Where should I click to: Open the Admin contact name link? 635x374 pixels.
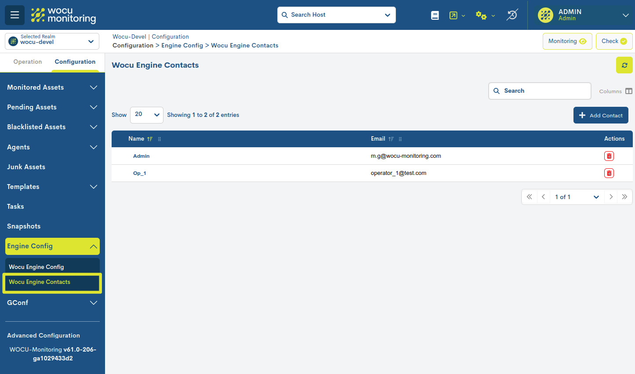click(142, 156)
